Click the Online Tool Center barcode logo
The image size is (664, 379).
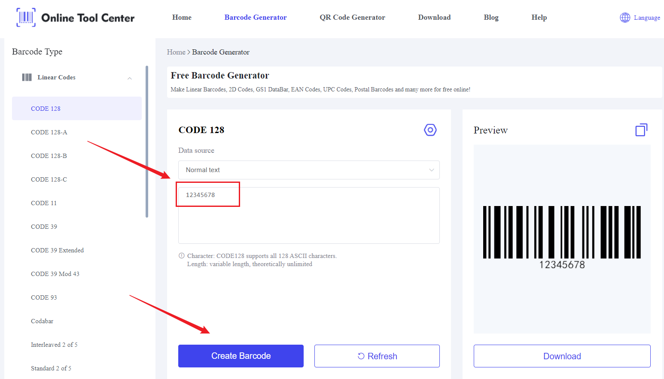pyautogui.click(x=26, y=18)
